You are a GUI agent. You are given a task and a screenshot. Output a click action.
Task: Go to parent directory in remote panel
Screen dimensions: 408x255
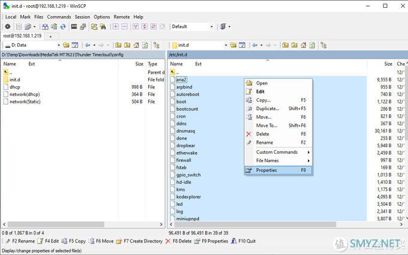pyautogui.click(x=286, y=45)
